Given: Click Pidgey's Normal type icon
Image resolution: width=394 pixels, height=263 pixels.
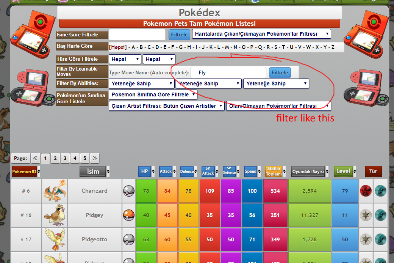Looking at the screenshot, I should coord(366,215).
